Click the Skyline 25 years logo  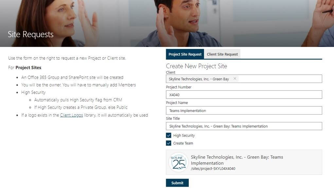click(179, 162)
